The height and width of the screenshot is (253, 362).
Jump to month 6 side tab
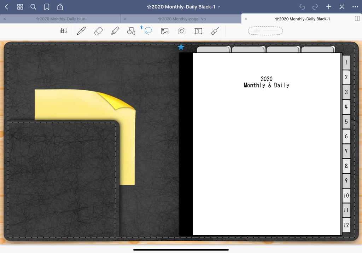click(x=346, y=136)
